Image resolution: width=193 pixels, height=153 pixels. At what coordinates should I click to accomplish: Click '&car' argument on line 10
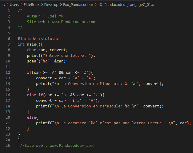click(59, 61)
